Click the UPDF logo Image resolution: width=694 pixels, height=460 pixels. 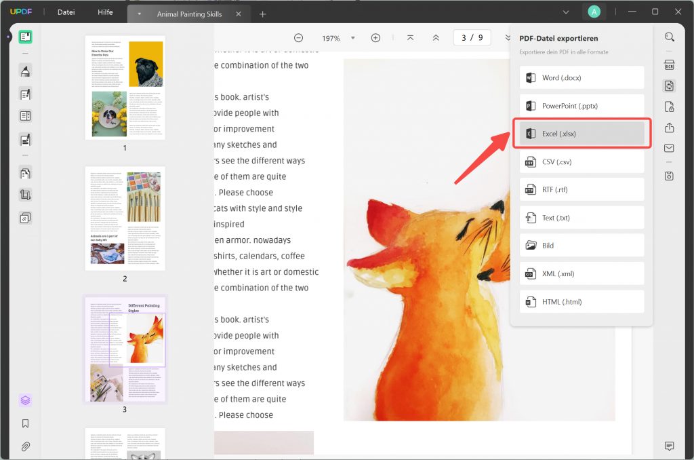(21, 12)
